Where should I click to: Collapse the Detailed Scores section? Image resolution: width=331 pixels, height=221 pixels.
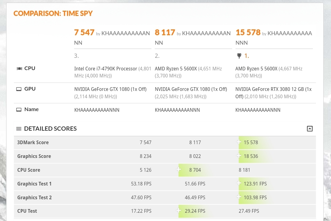coord(310,129)
